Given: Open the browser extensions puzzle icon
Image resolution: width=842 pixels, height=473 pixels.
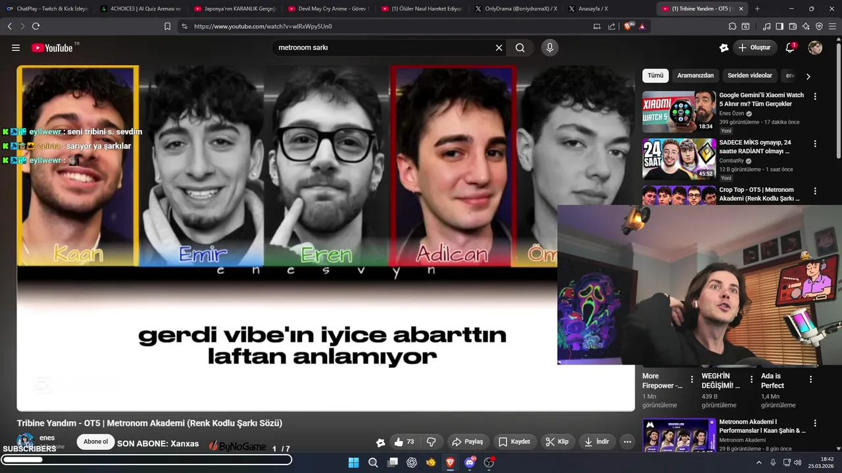Looking at the screenshot, I should [732, 26].
